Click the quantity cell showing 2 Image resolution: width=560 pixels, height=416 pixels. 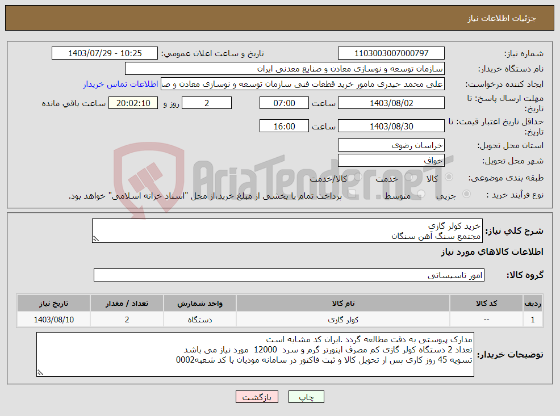pos(127,320)
